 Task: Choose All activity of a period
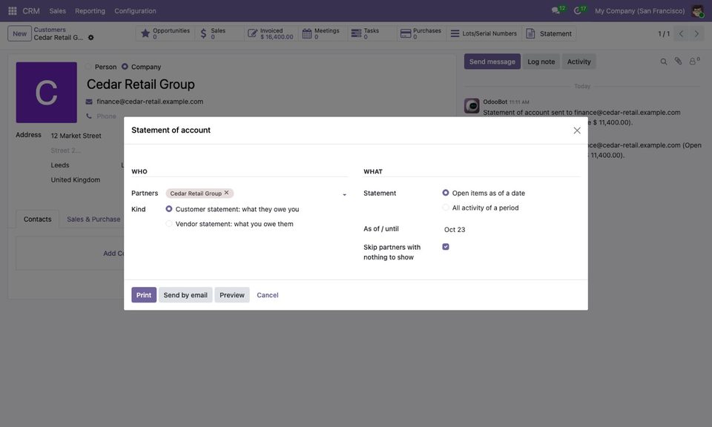point(446,208)
